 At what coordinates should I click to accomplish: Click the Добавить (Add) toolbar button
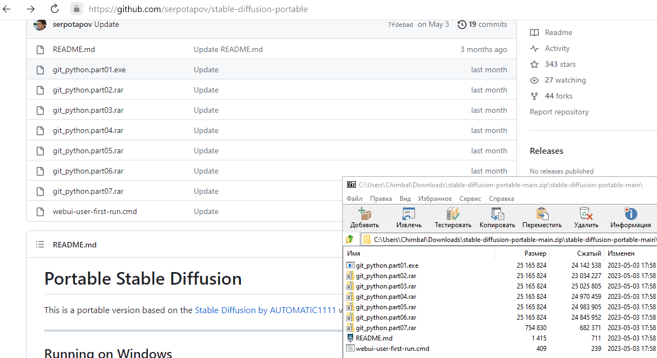point(365,218)
